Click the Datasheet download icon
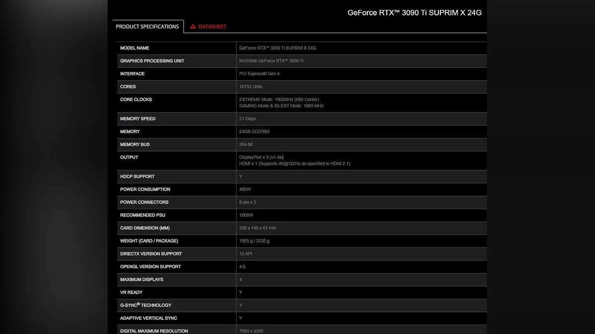The width and height of the screenshot is (595, 334). [x=193, y=27]
